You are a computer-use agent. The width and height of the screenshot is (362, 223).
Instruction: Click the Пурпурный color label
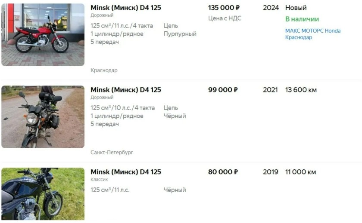180,34
